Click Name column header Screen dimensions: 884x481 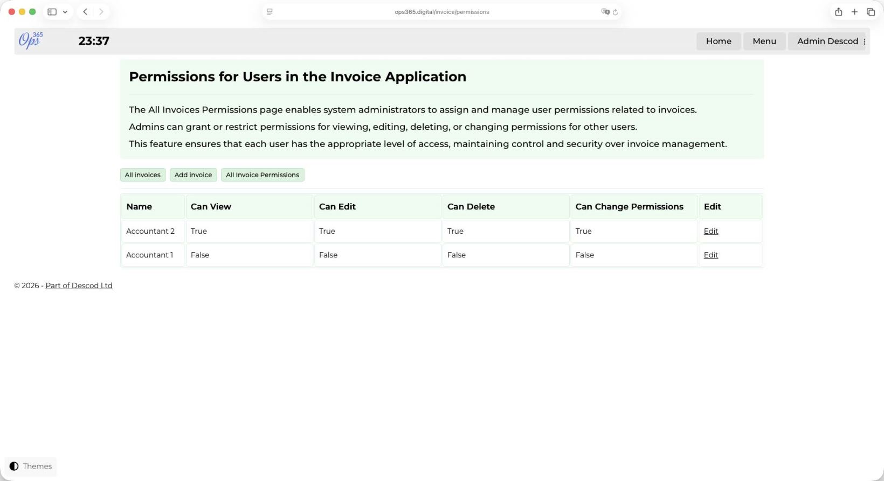click(153, 207)
